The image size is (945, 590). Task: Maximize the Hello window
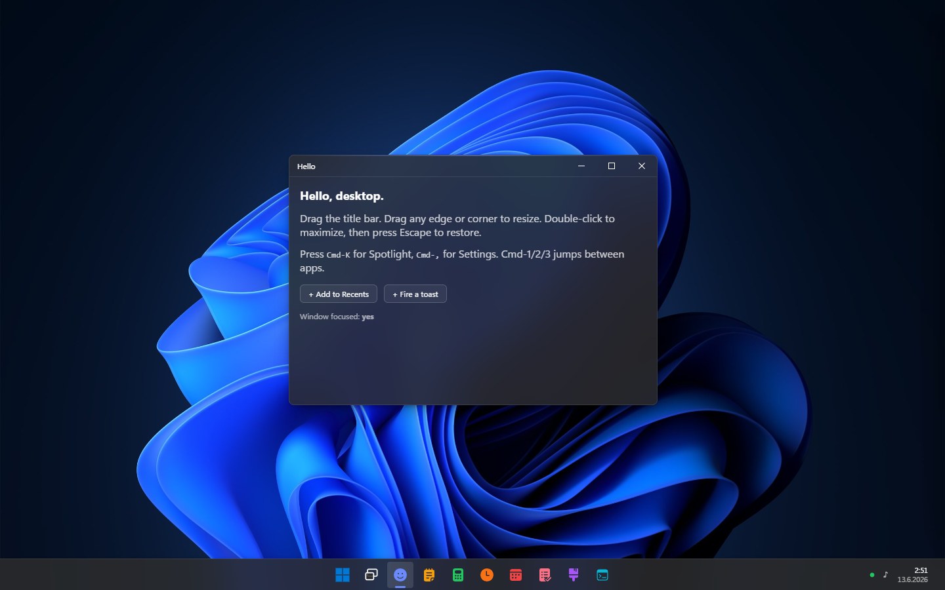click(612, 166)
